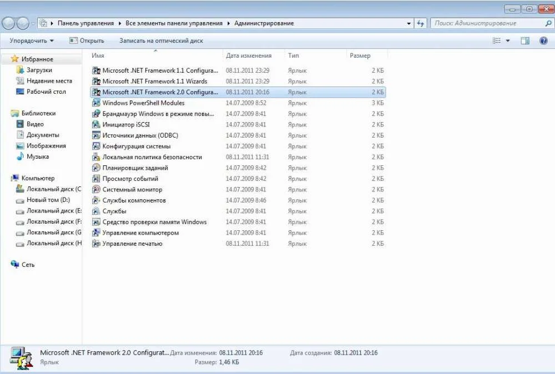Image resolution: width=555 pixels, height=374 pixels.
Task: Sort by the Дата изменения column header
Action: (254, 55)
